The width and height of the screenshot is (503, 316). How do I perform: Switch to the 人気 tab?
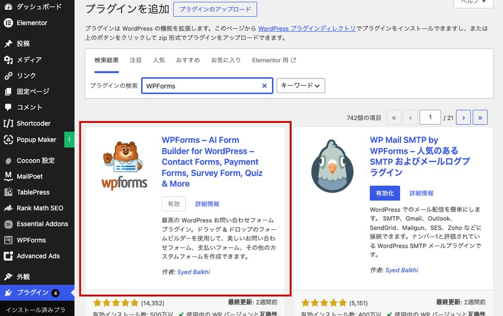(159, 60)
